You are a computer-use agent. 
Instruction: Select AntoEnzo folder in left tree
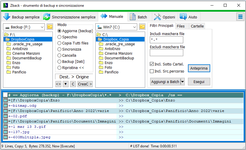pyautogui.click(x=20, y=49)
